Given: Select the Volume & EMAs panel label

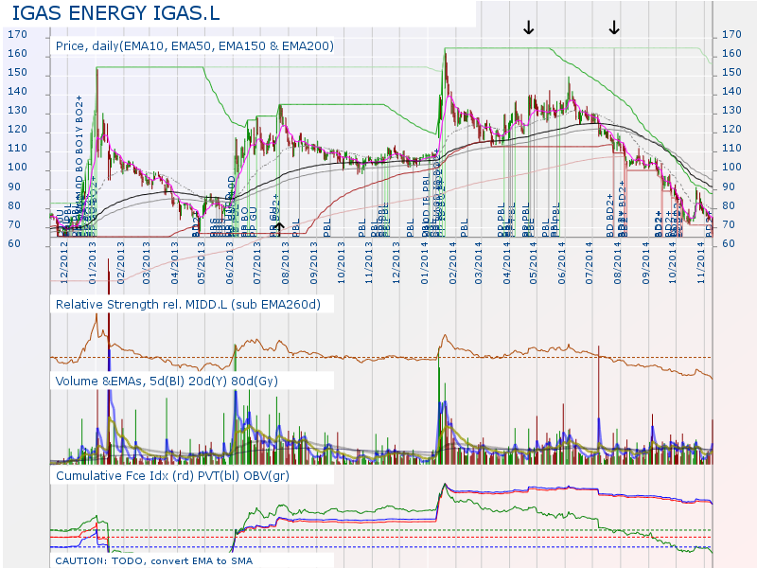Looking at the screenshot, I should click(167, 382).
